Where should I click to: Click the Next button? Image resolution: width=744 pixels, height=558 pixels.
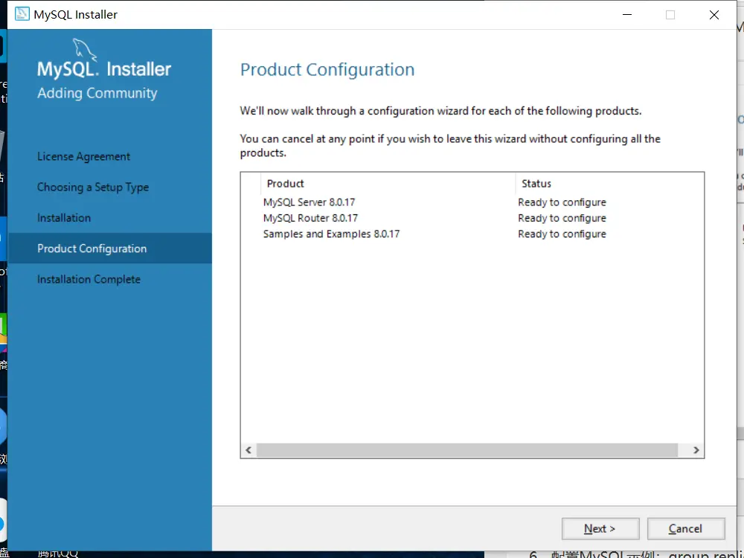pos(600,528)
